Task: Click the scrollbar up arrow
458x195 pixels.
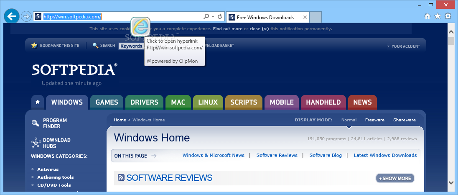Action: [451, 33]
